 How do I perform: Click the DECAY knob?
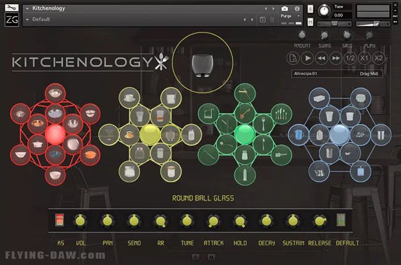[x=267, y=221]
